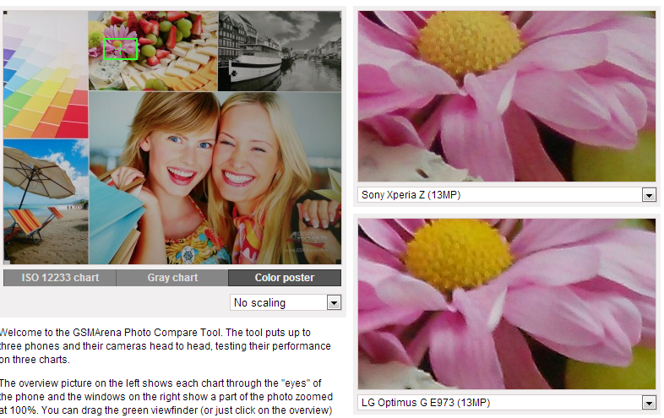Click the Sony Xperia Z (13MP) selector field
The image size is (664, 418).
pyautogui.click(x=507, y=195)
